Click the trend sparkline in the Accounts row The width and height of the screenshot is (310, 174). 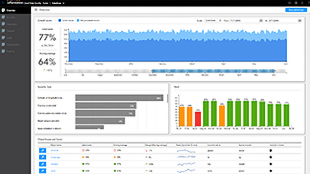click(186, 151)
